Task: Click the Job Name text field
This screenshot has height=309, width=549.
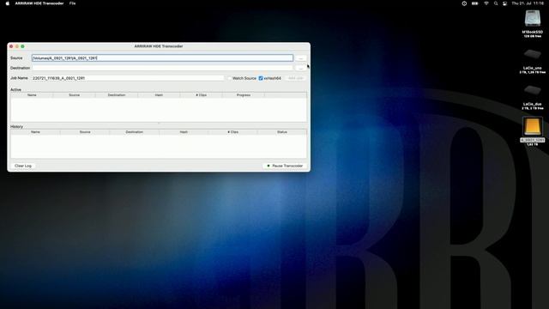Action: coord(128,78)
